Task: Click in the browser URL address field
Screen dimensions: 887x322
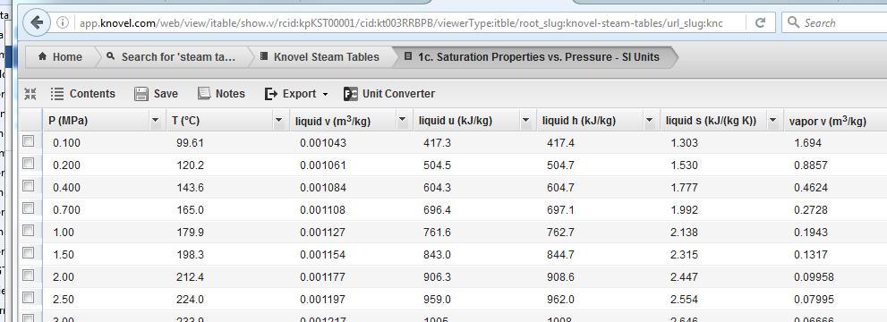Action: [x=402, y=23]
